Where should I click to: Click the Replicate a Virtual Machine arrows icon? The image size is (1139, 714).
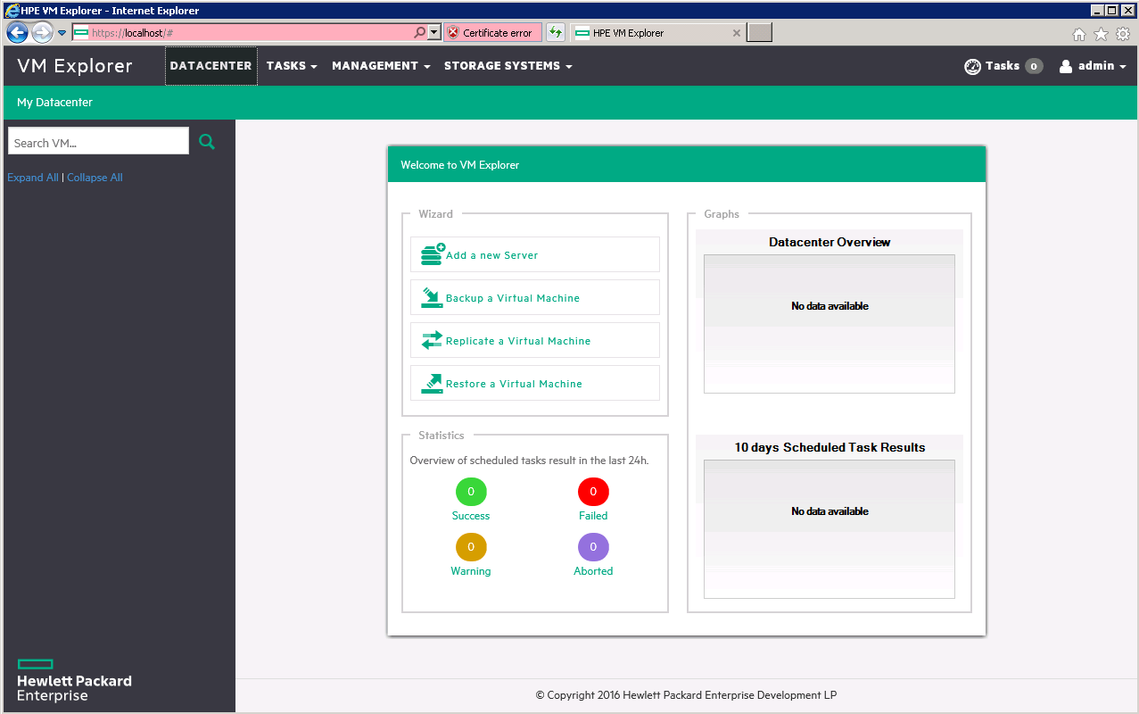[x=432, y=340]
